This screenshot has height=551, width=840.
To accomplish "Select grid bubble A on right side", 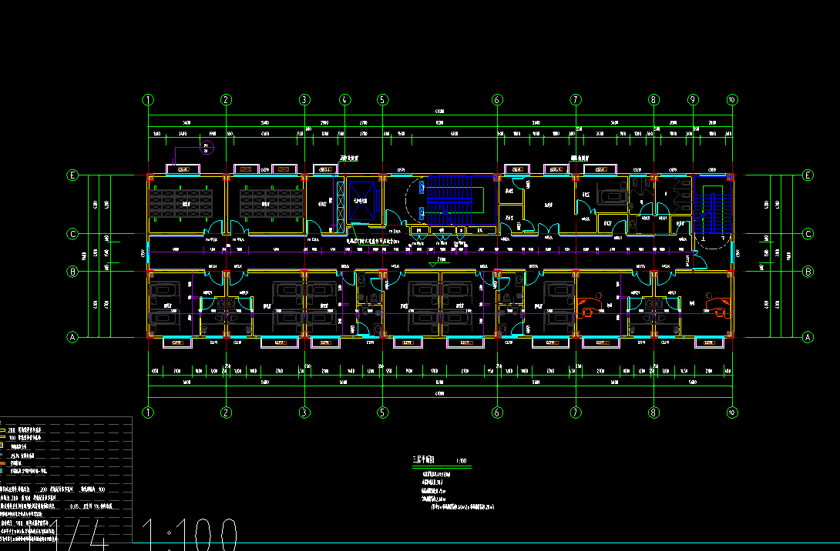I will click(x=808, y=336).
